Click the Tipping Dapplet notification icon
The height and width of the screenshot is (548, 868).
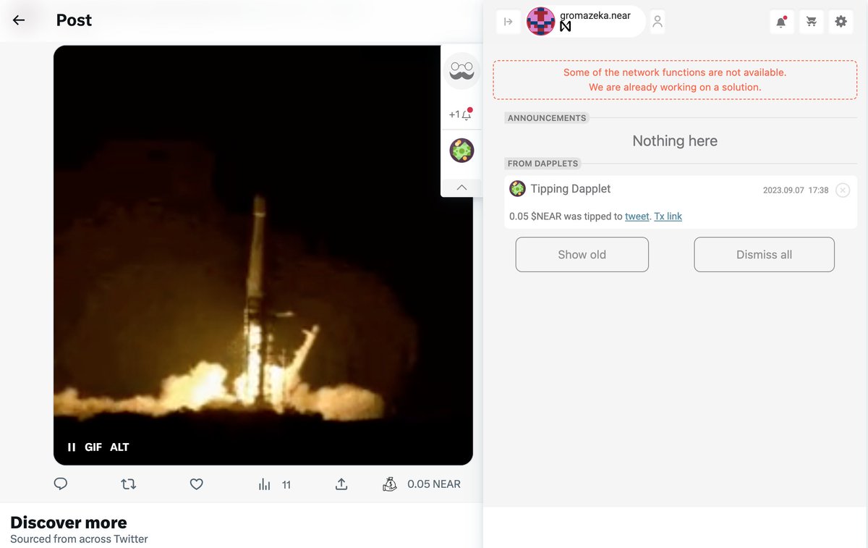517,189
